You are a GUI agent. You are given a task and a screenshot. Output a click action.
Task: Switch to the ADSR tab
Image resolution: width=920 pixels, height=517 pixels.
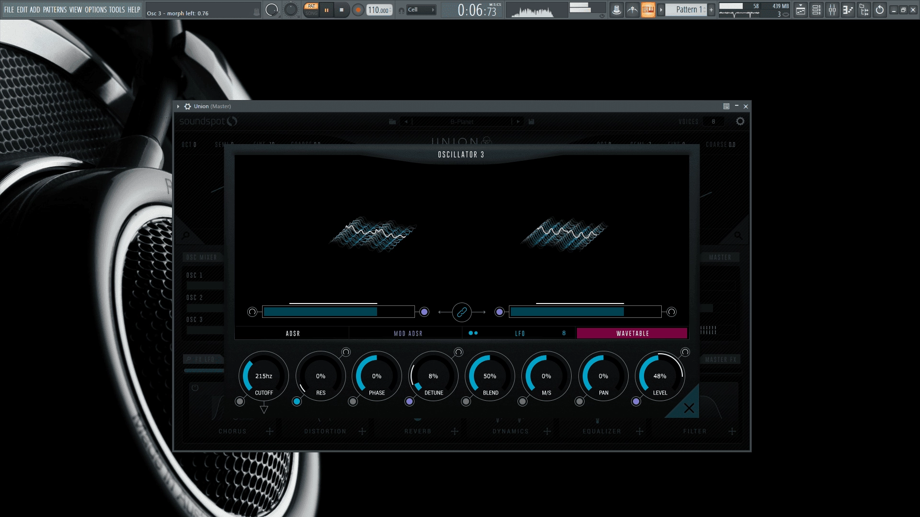click(x=293, y=334)
